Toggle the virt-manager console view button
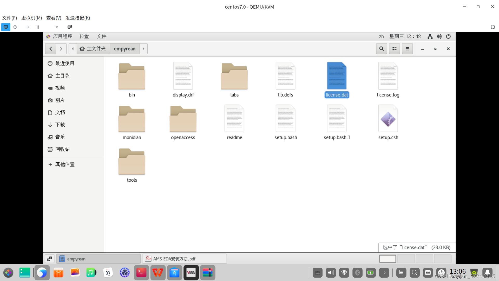499x281 pixels. click(6, 27)
